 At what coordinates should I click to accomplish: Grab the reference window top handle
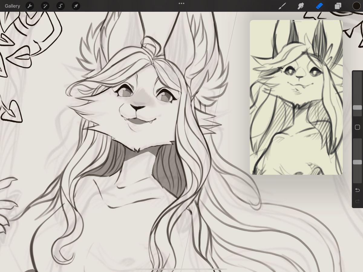(296, 22)
